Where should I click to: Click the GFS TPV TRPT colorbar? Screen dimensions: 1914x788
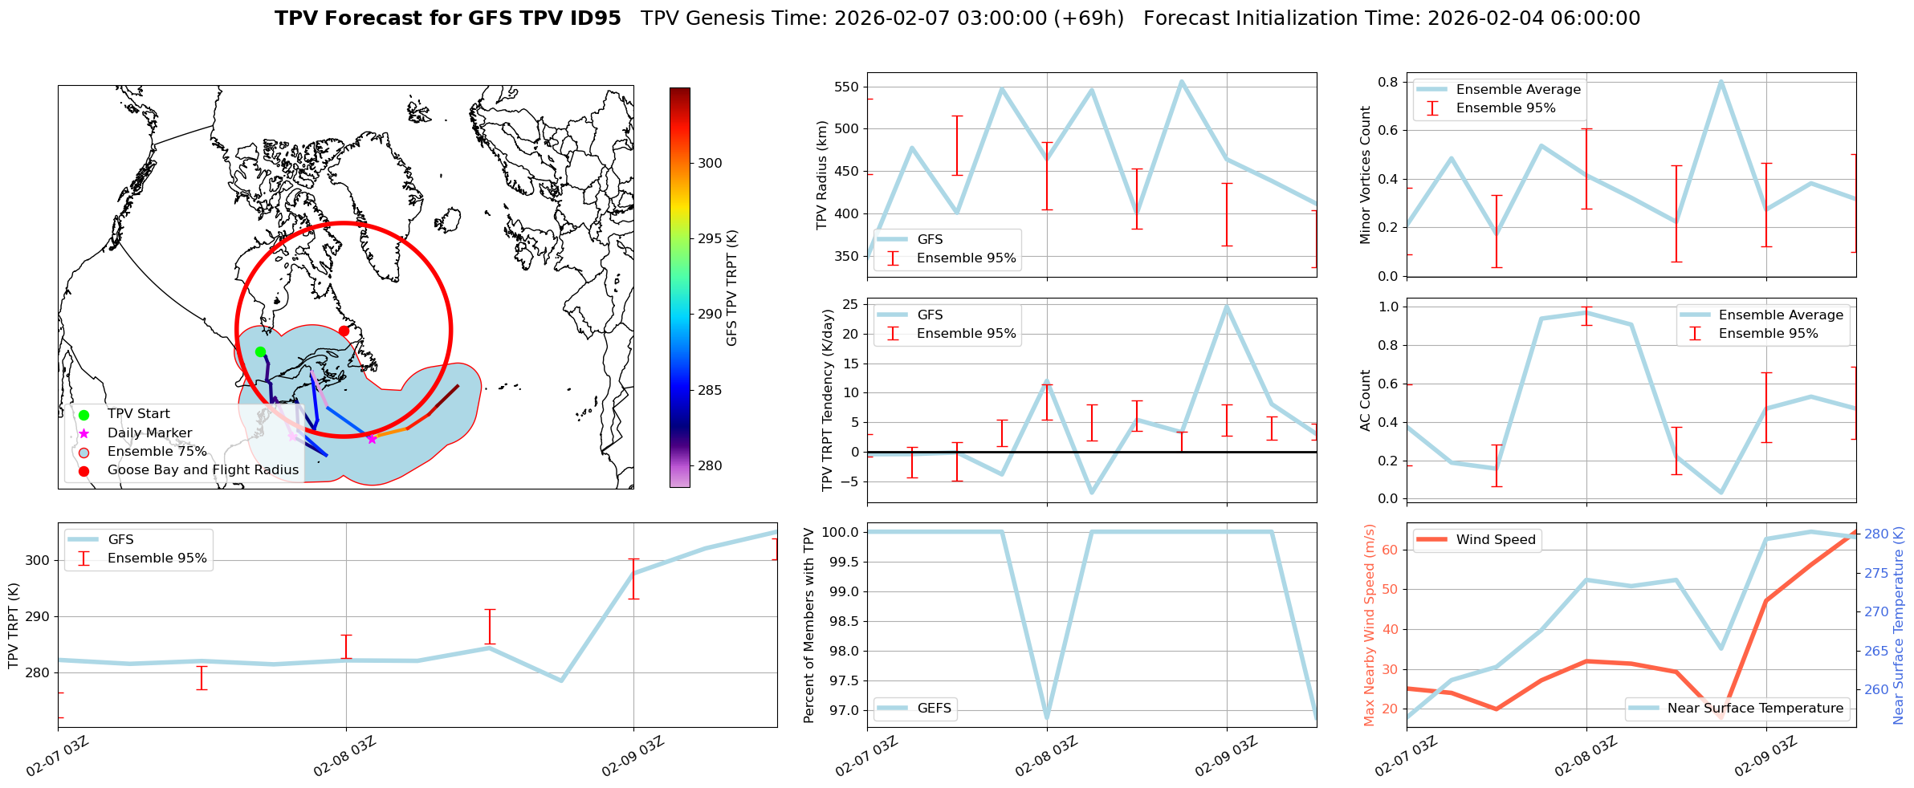tap(679, 287)
